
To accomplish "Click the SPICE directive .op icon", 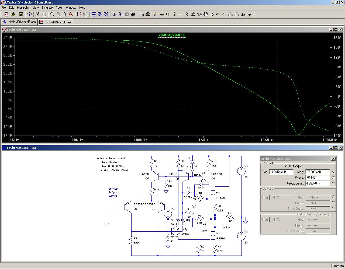I will pyautogui.click(x=249, y=15).
